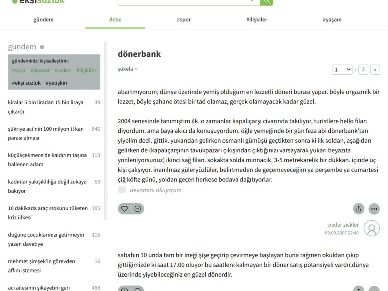The image size is (388, 291).
Task: Open peder zickler's avatar icon
Action: point(372,228)
